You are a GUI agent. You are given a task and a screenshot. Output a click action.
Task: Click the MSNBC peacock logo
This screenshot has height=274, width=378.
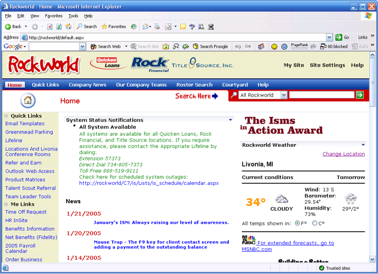point(248,240)
